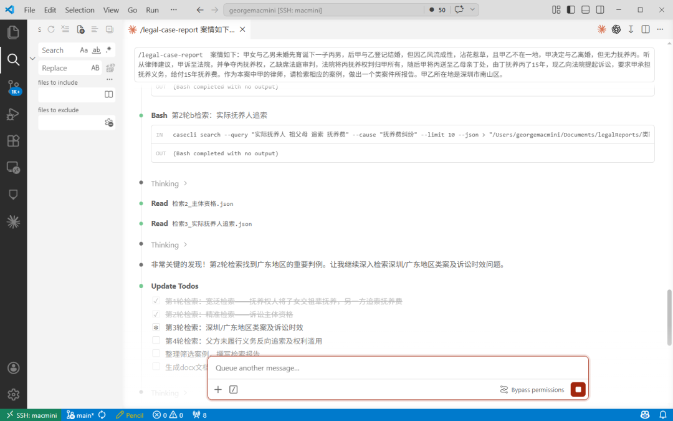The image size is (673, 421).
Task: Click SSH: macmini remote indicator
Action: (x=31, y=415)
